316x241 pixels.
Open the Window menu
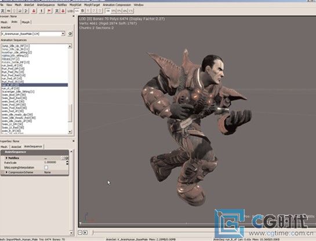tap(139, 5)
